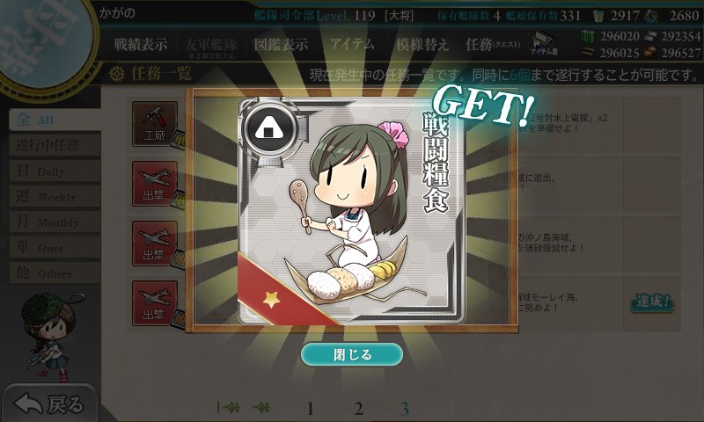Image resolution: width=704 pixels, height=422 pixels.
Task: Jump to first quest page arrow
Action: 228,407
